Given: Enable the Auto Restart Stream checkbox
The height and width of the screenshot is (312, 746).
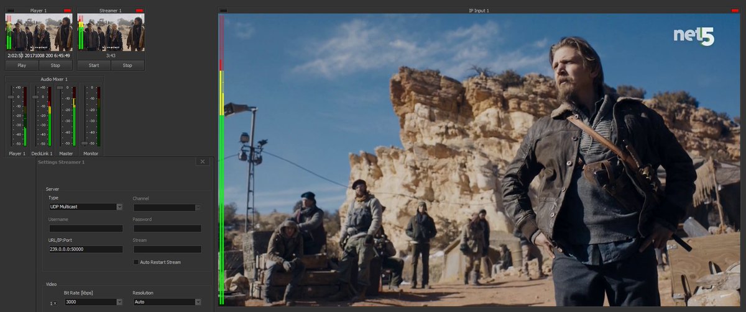Looking at the screenshot, I should [136, 262].
